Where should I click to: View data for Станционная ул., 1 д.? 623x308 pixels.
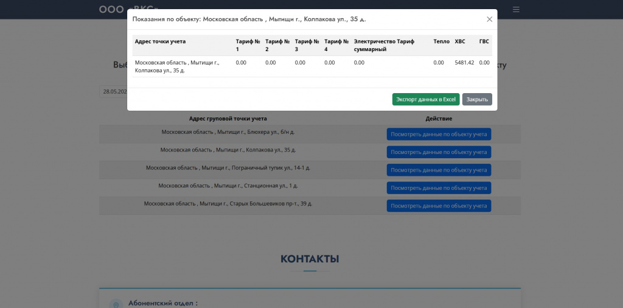[439, 188]
